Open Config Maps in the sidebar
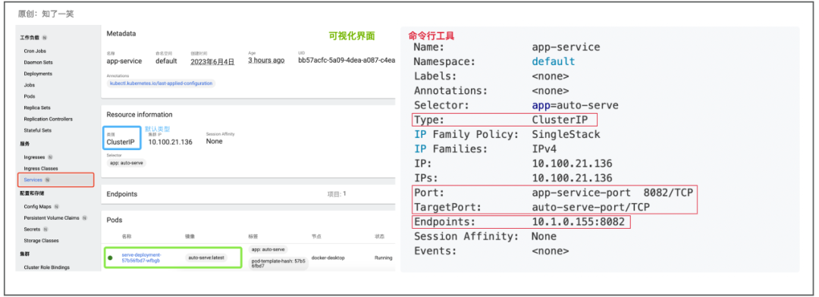The width and height of the screenshot is (819, 297). tap(38, 207)
